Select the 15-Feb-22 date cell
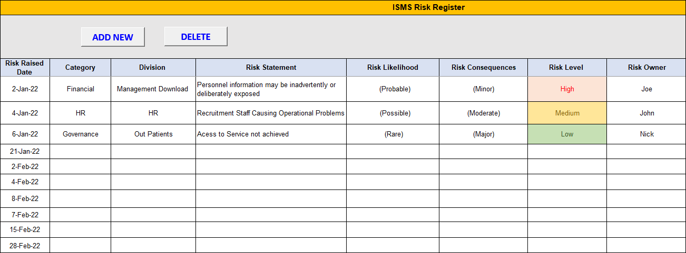 [x=25, y=229]
